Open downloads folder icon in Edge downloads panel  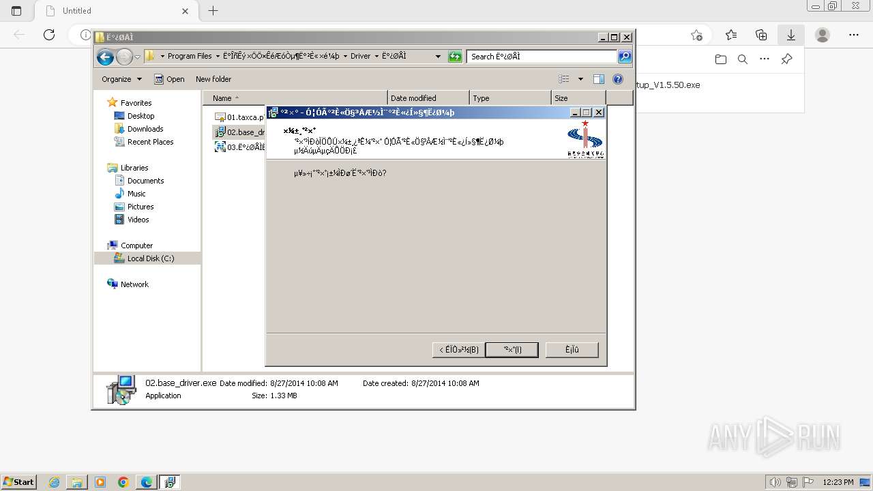(x=721, y=59)
